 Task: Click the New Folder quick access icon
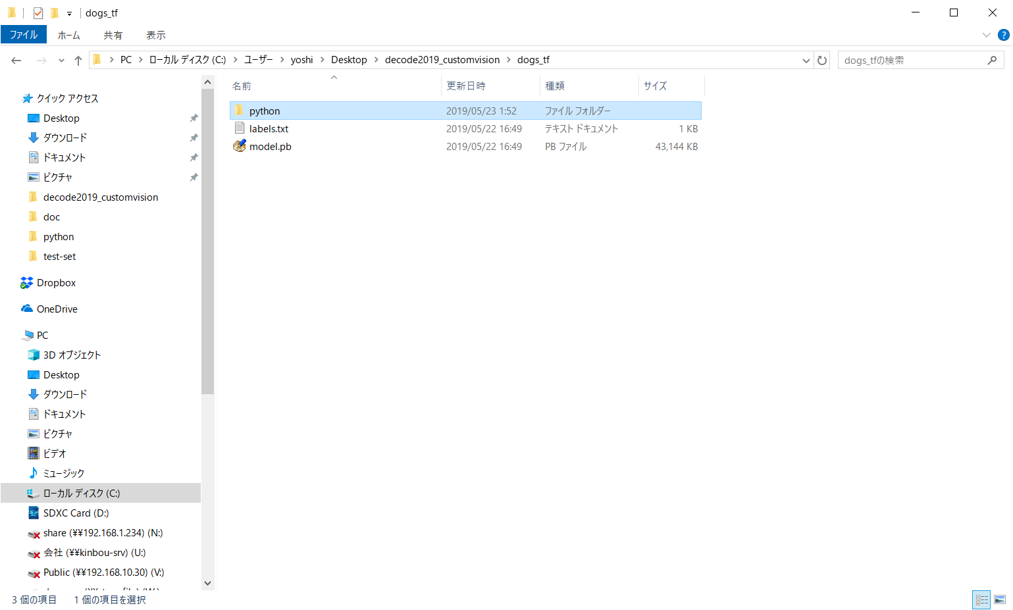point(55,13)
